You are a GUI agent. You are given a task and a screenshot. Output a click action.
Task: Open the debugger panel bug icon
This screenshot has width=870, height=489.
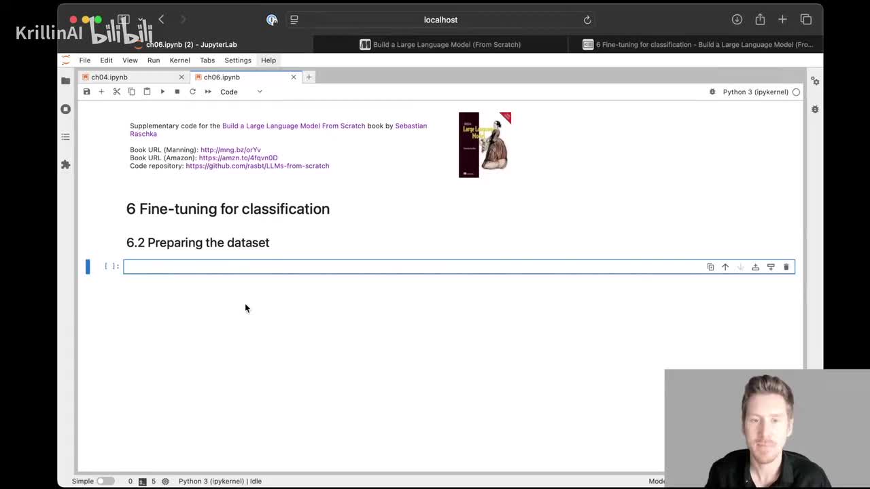pyautogui.click(x=815, y=109)
